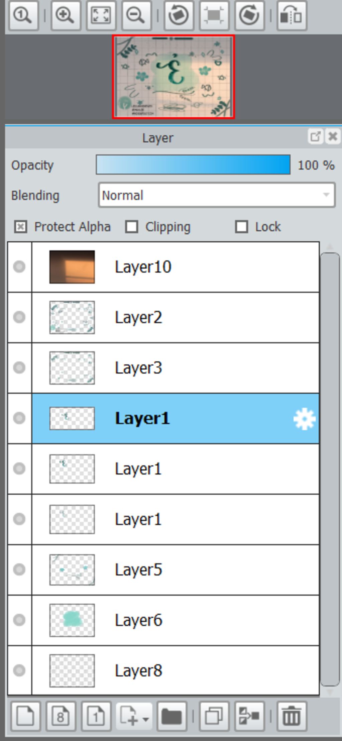Enable the layer Lock checkbox
Screen dimensions: 342x741
tap(241, 227)
